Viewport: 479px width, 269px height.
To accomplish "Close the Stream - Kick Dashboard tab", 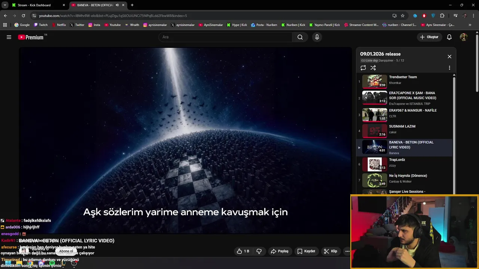I will (64, 5).
